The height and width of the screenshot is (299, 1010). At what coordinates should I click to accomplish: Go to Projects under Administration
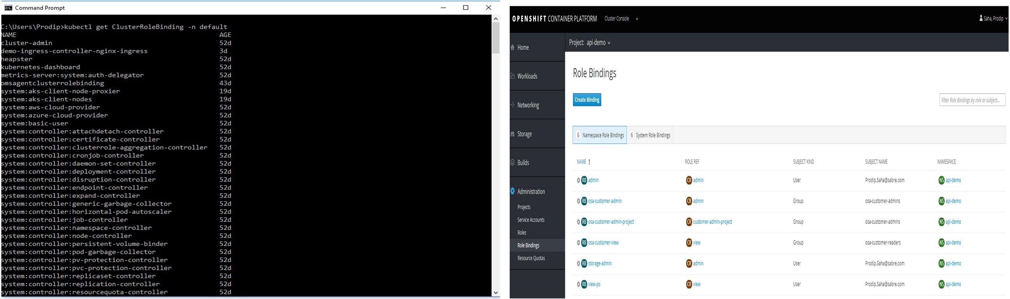point(524,207)
